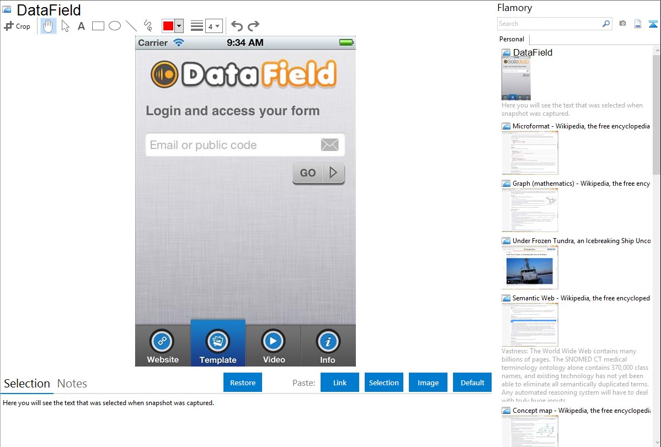Pick the ellipse drawing tool
The width and height of the screenshot is (661, 447).
click(115, 26)
